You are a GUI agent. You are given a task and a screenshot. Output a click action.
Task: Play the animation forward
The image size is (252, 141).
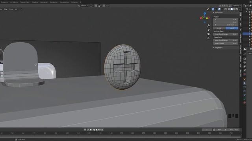click(x=96, y=130)
